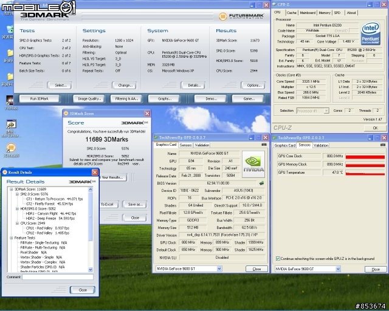
Task: Collapse the CPU Score: 2949 node
Action: coord(17,223)
